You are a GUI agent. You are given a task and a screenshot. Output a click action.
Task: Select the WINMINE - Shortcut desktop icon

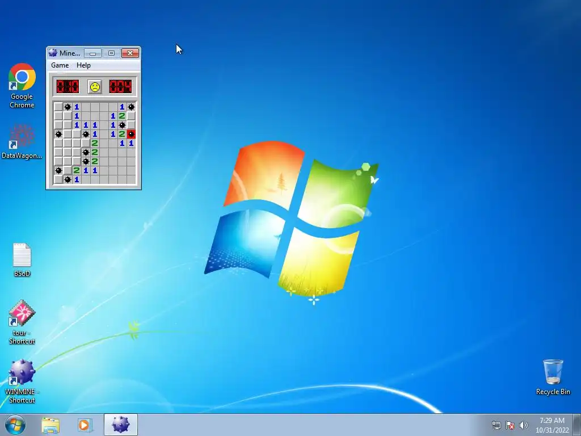click(22, 381)
